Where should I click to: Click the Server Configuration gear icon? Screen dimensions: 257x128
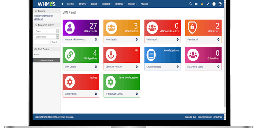[111, 82]
